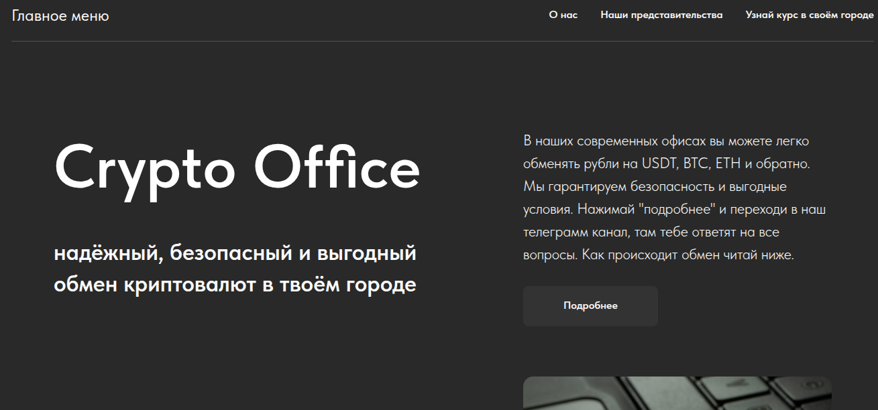Click the word Office in the heading
The image size is (878, 410).
click(337, 168)
